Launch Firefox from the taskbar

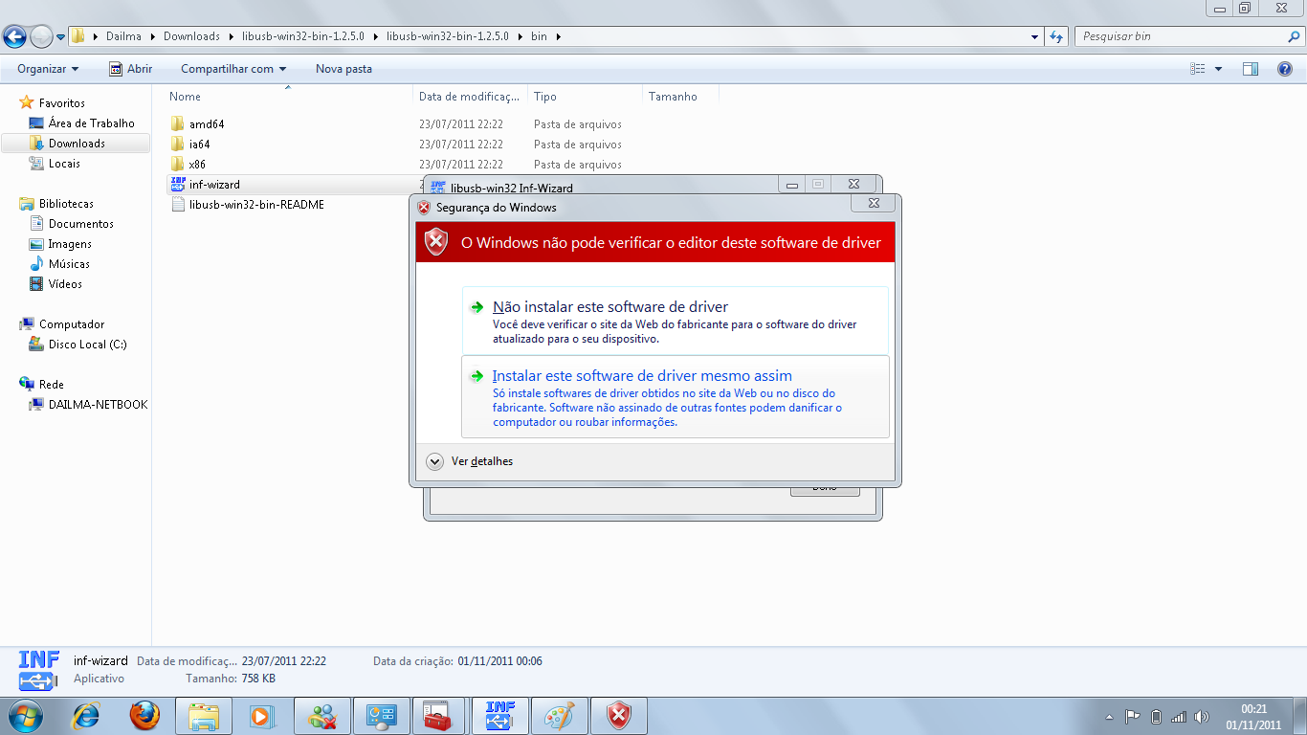[144, 715]
